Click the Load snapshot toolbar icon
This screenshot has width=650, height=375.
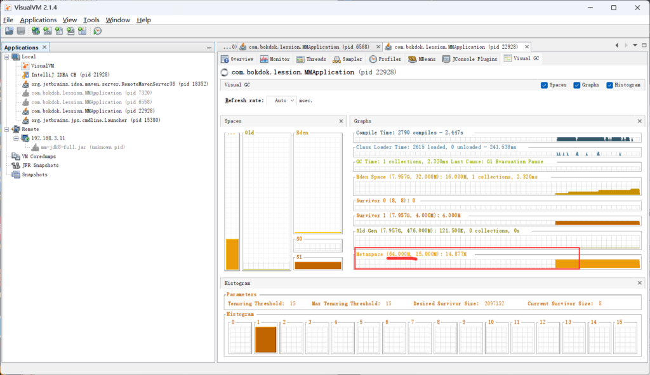click(9, 31)
